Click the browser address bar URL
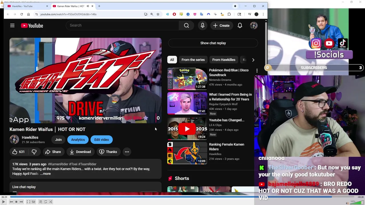 68,14
